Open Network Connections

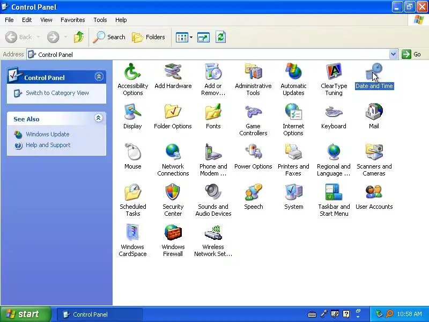tap(173, 160)
